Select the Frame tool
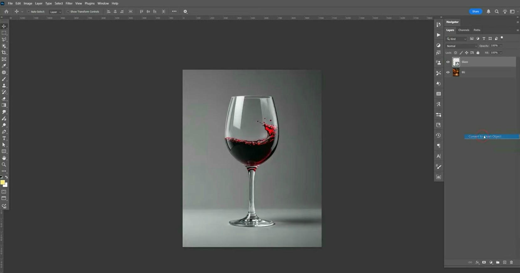Viewport: 520px width, 273px height. [x=4, y=59]
